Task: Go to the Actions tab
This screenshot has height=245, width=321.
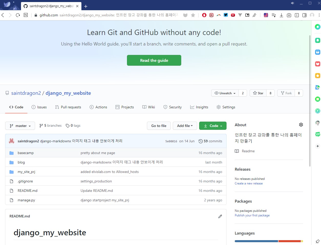Action: point(99,107)
